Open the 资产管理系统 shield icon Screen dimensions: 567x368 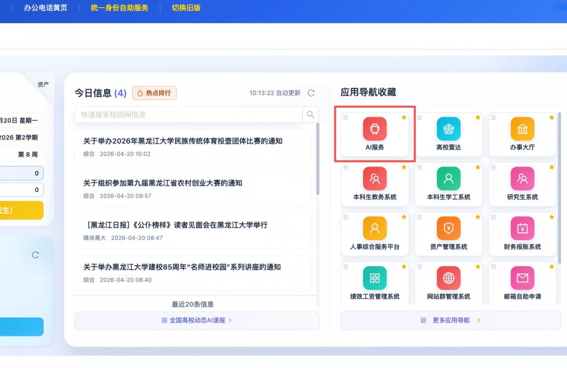(x=449, y=228)
